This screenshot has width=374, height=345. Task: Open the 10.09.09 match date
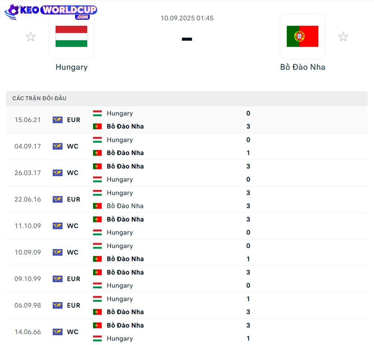tap(28, 252)
